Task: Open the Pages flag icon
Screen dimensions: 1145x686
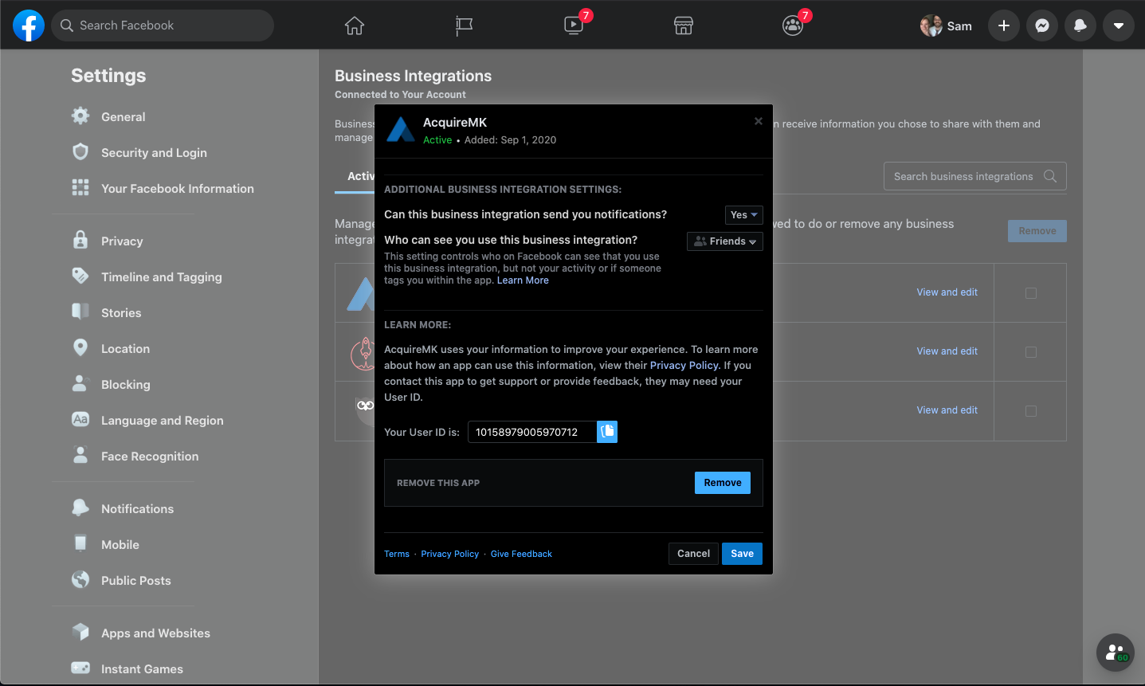Action: [x=464, y=25]
